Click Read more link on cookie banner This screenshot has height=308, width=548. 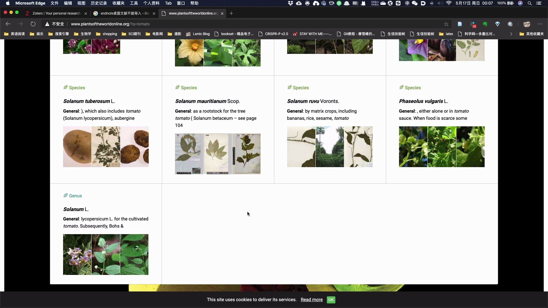point(312,300)
